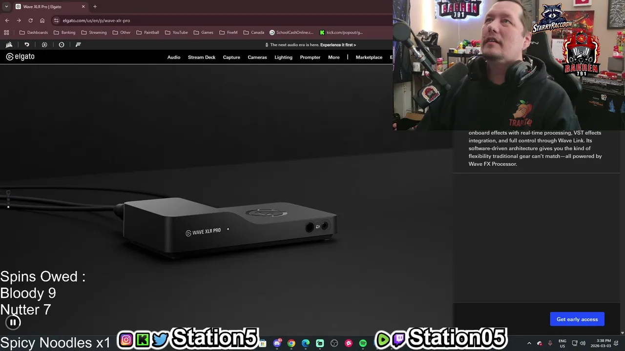Click the dollar-sign brand icon

click(x=44, y=45)
